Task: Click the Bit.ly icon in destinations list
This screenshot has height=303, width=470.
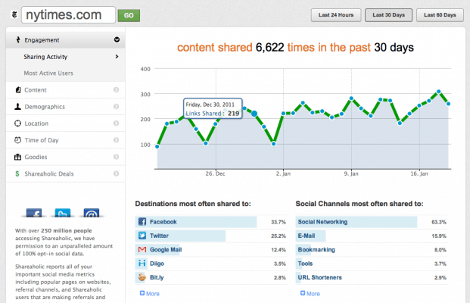Action: pos(142,278)
